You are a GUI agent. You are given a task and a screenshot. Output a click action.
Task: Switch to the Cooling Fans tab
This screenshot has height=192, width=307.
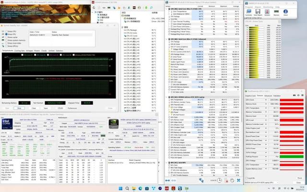pyautogui.click(x=19, y=51)
